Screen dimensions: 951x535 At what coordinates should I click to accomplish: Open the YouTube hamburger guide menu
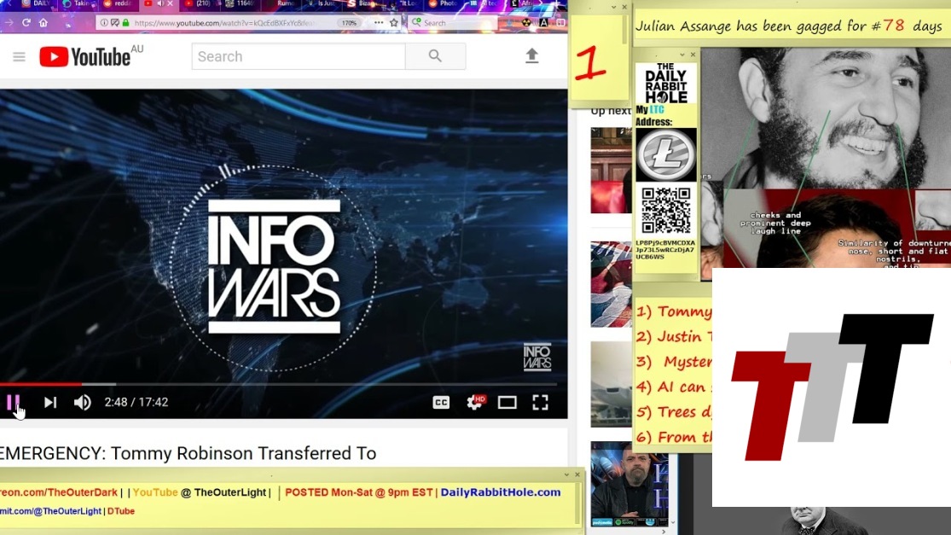coord(19,57)
